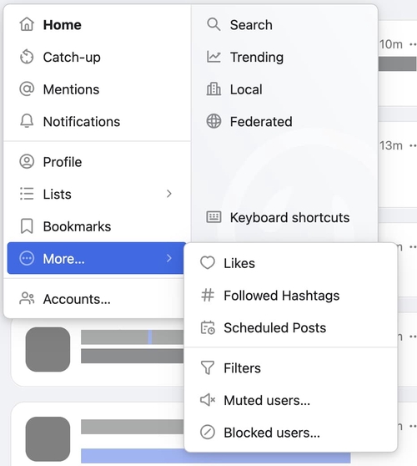Expand the More... submenu arrow
The height and width of the screenshot is (466, 417).
(x=168, y=258)
